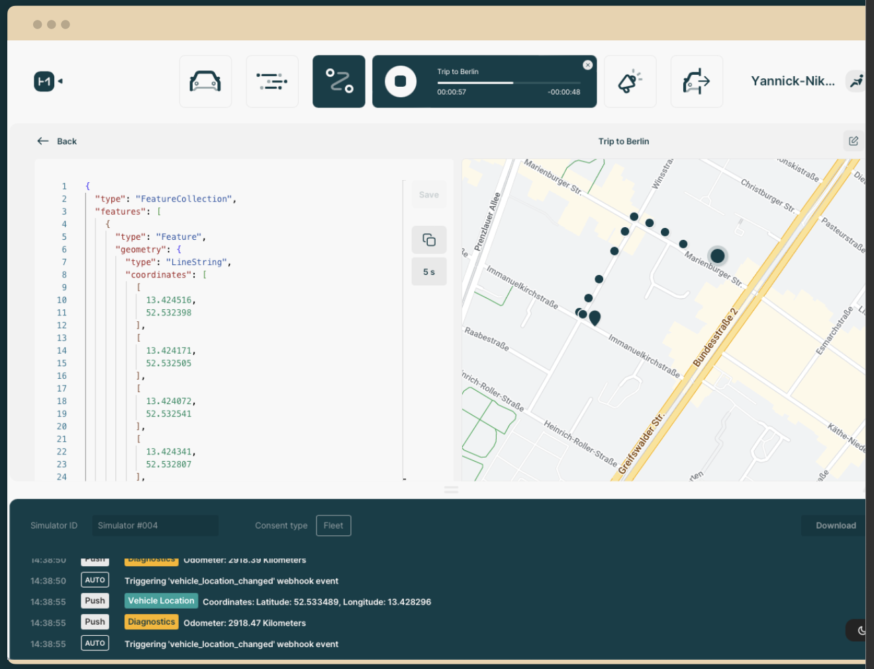Click the Odometer: 2918.47 Kilometers text

coord(244,623)
